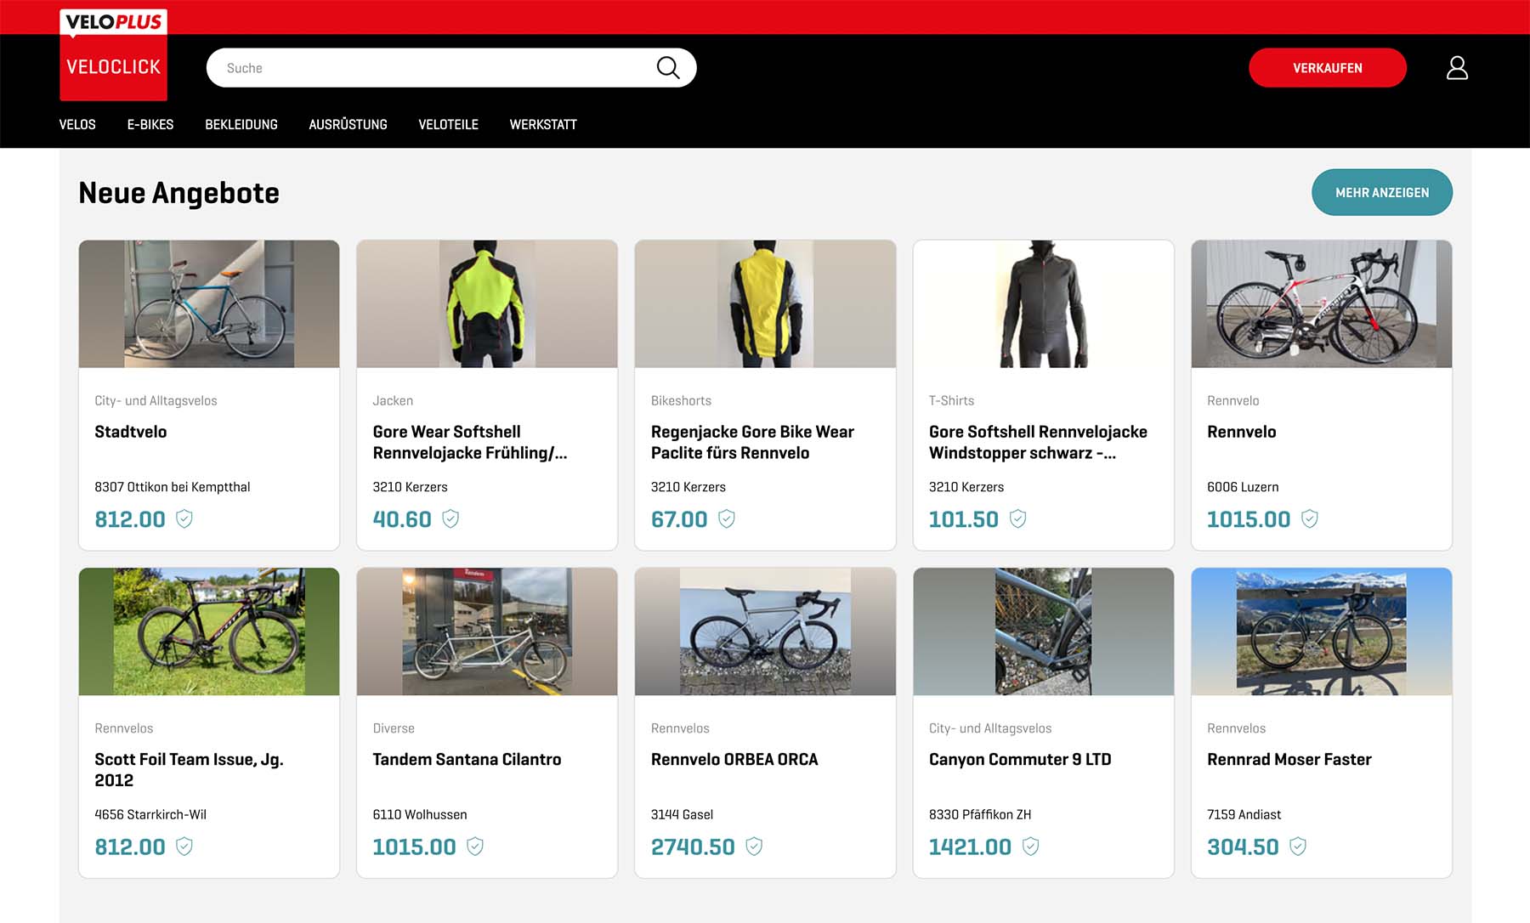1530x923 pixels.
Task: Focus the Suche search input field
Action: point(433,68)
